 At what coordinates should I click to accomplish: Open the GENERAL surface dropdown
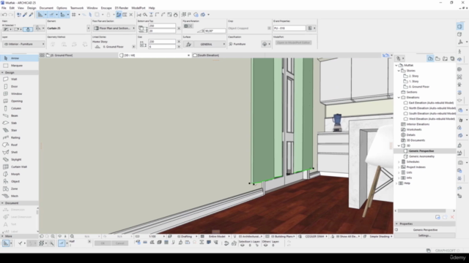[x=210, y=44]
